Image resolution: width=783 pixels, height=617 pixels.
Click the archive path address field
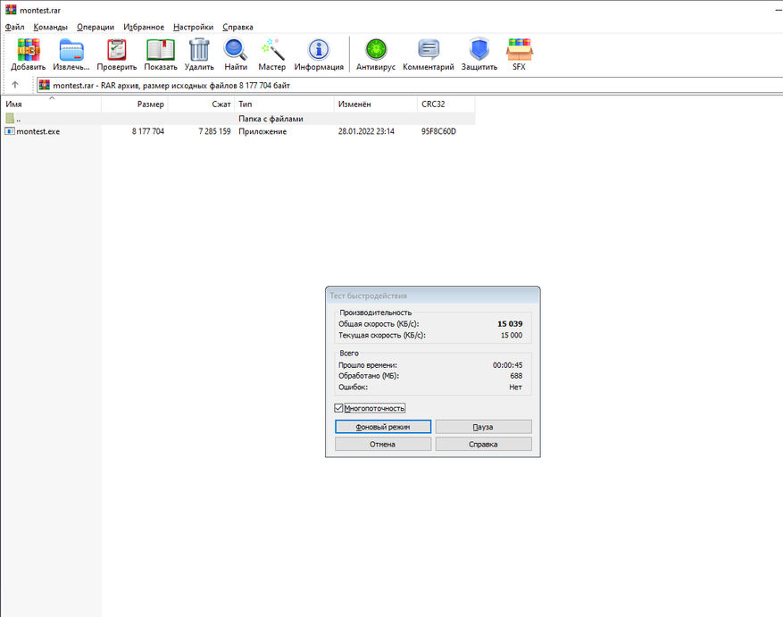click(x=410, y=85)
